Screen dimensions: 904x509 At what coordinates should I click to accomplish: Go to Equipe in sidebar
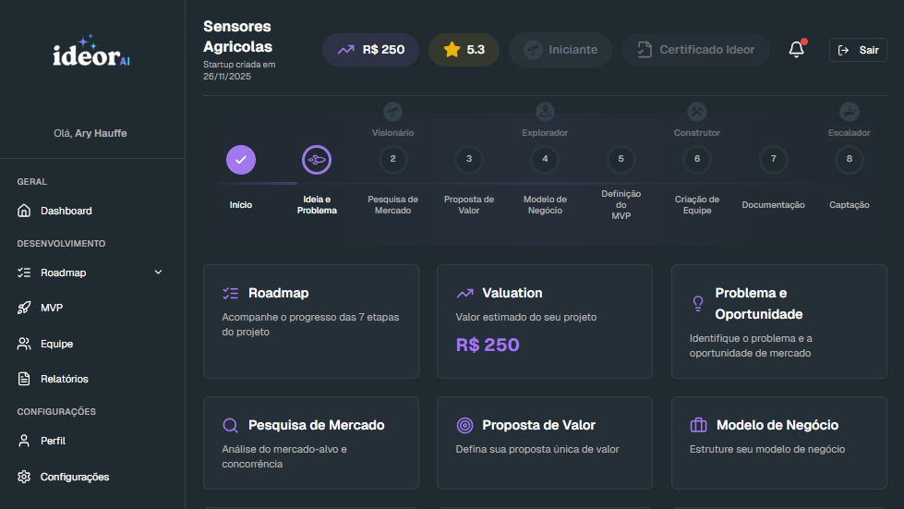[x=56, y=344]
